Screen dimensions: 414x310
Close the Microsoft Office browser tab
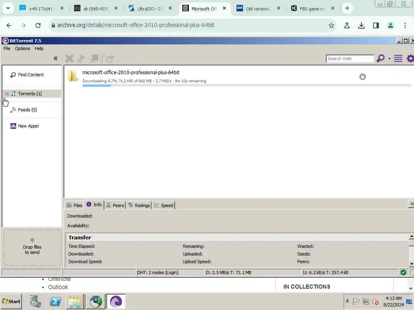(224, 8)
